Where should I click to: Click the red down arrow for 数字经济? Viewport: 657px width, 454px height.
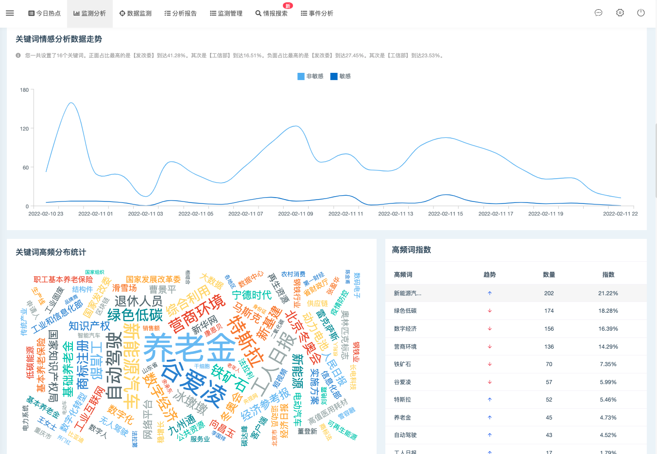tap(490, 329)
